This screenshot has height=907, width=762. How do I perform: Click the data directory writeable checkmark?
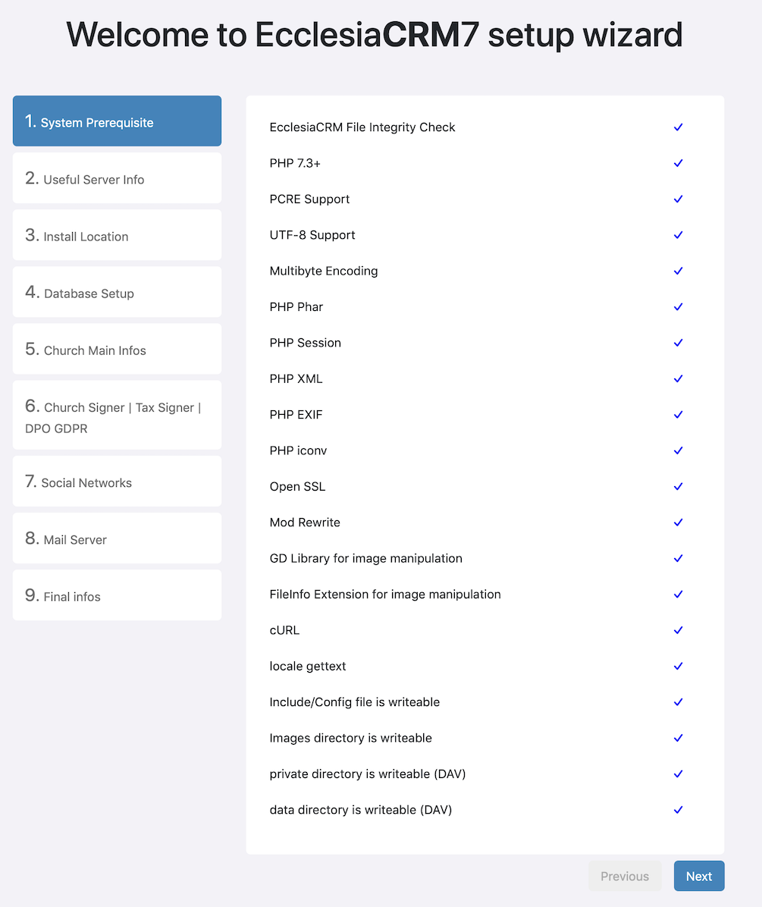[678, 810]
